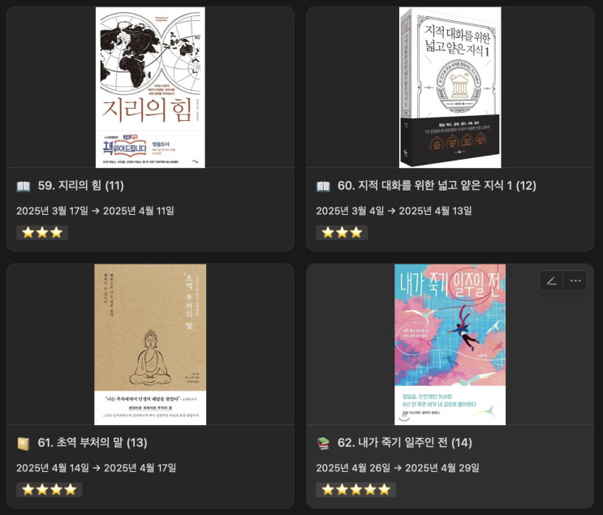Open the 내가 죽기 일주일 전 cover image
This screenshot has width=603, height=515.
(x=450, y=345)
